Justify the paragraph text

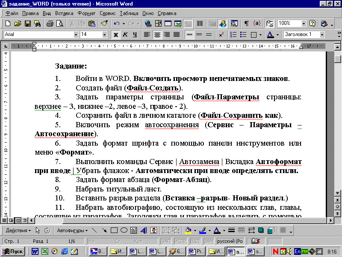177,35
